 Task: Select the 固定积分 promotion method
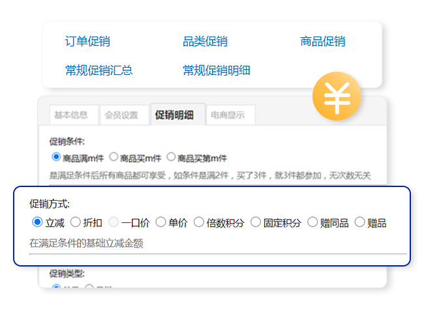pyautogui.click(x=256, y=222)
